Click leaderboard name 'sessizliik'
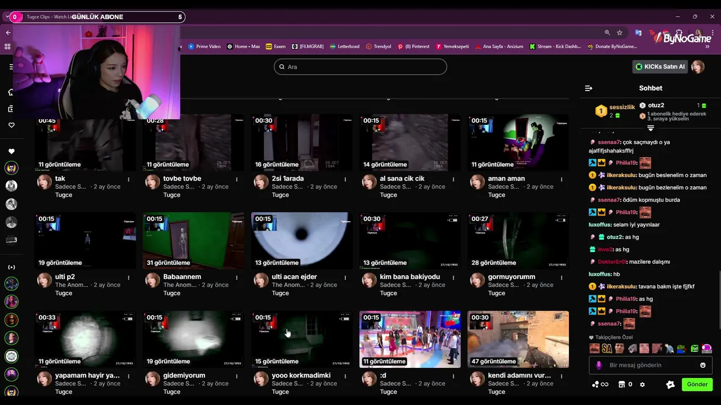 pyautogui.click(x=622, y=107)
